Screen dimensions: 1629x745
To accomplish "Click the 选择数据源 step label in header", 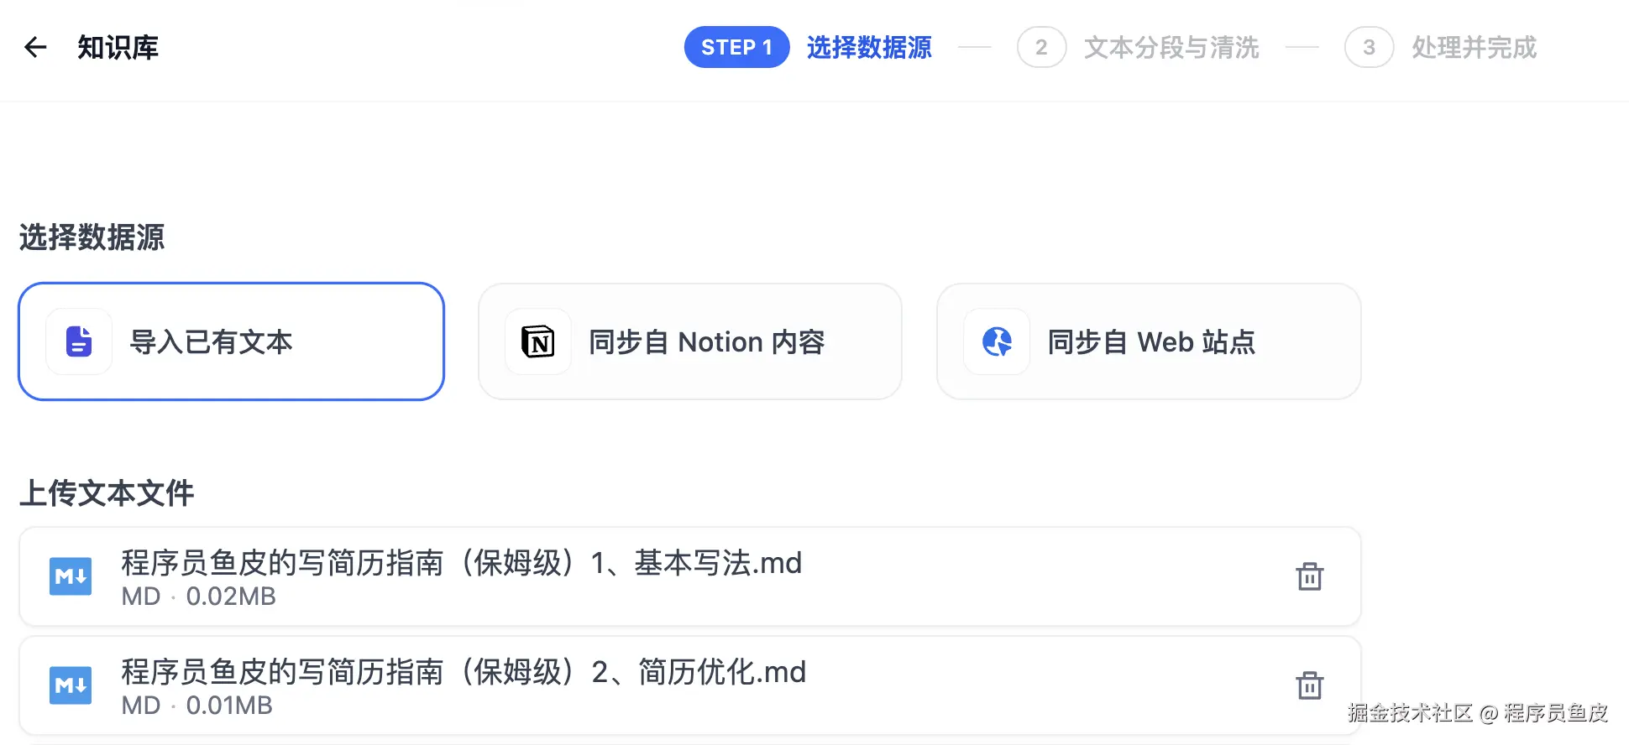I will 869,47.
